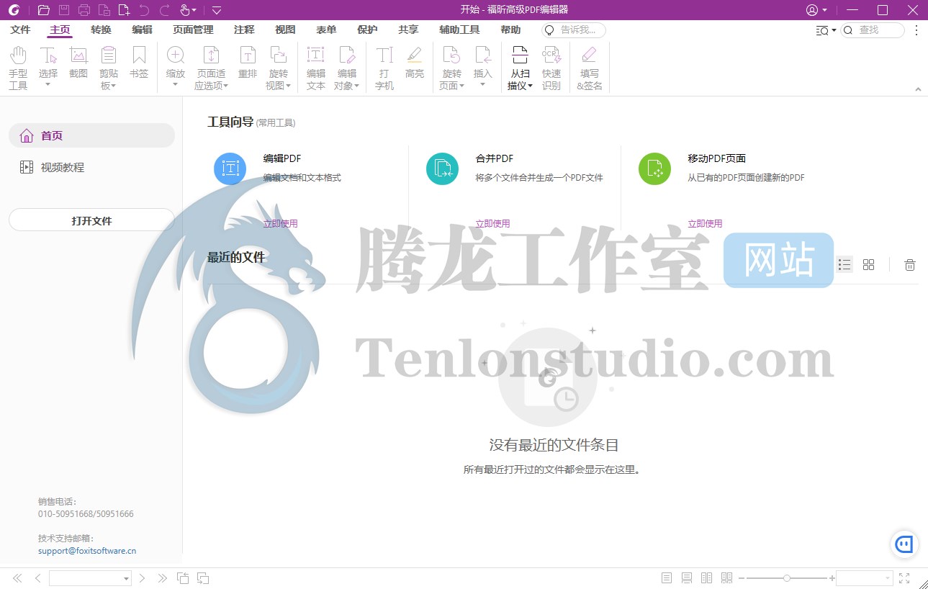Select the Highlight (高亮) tool
The height and width of the screenshot is (589, 928).
(x=415, y=63)
